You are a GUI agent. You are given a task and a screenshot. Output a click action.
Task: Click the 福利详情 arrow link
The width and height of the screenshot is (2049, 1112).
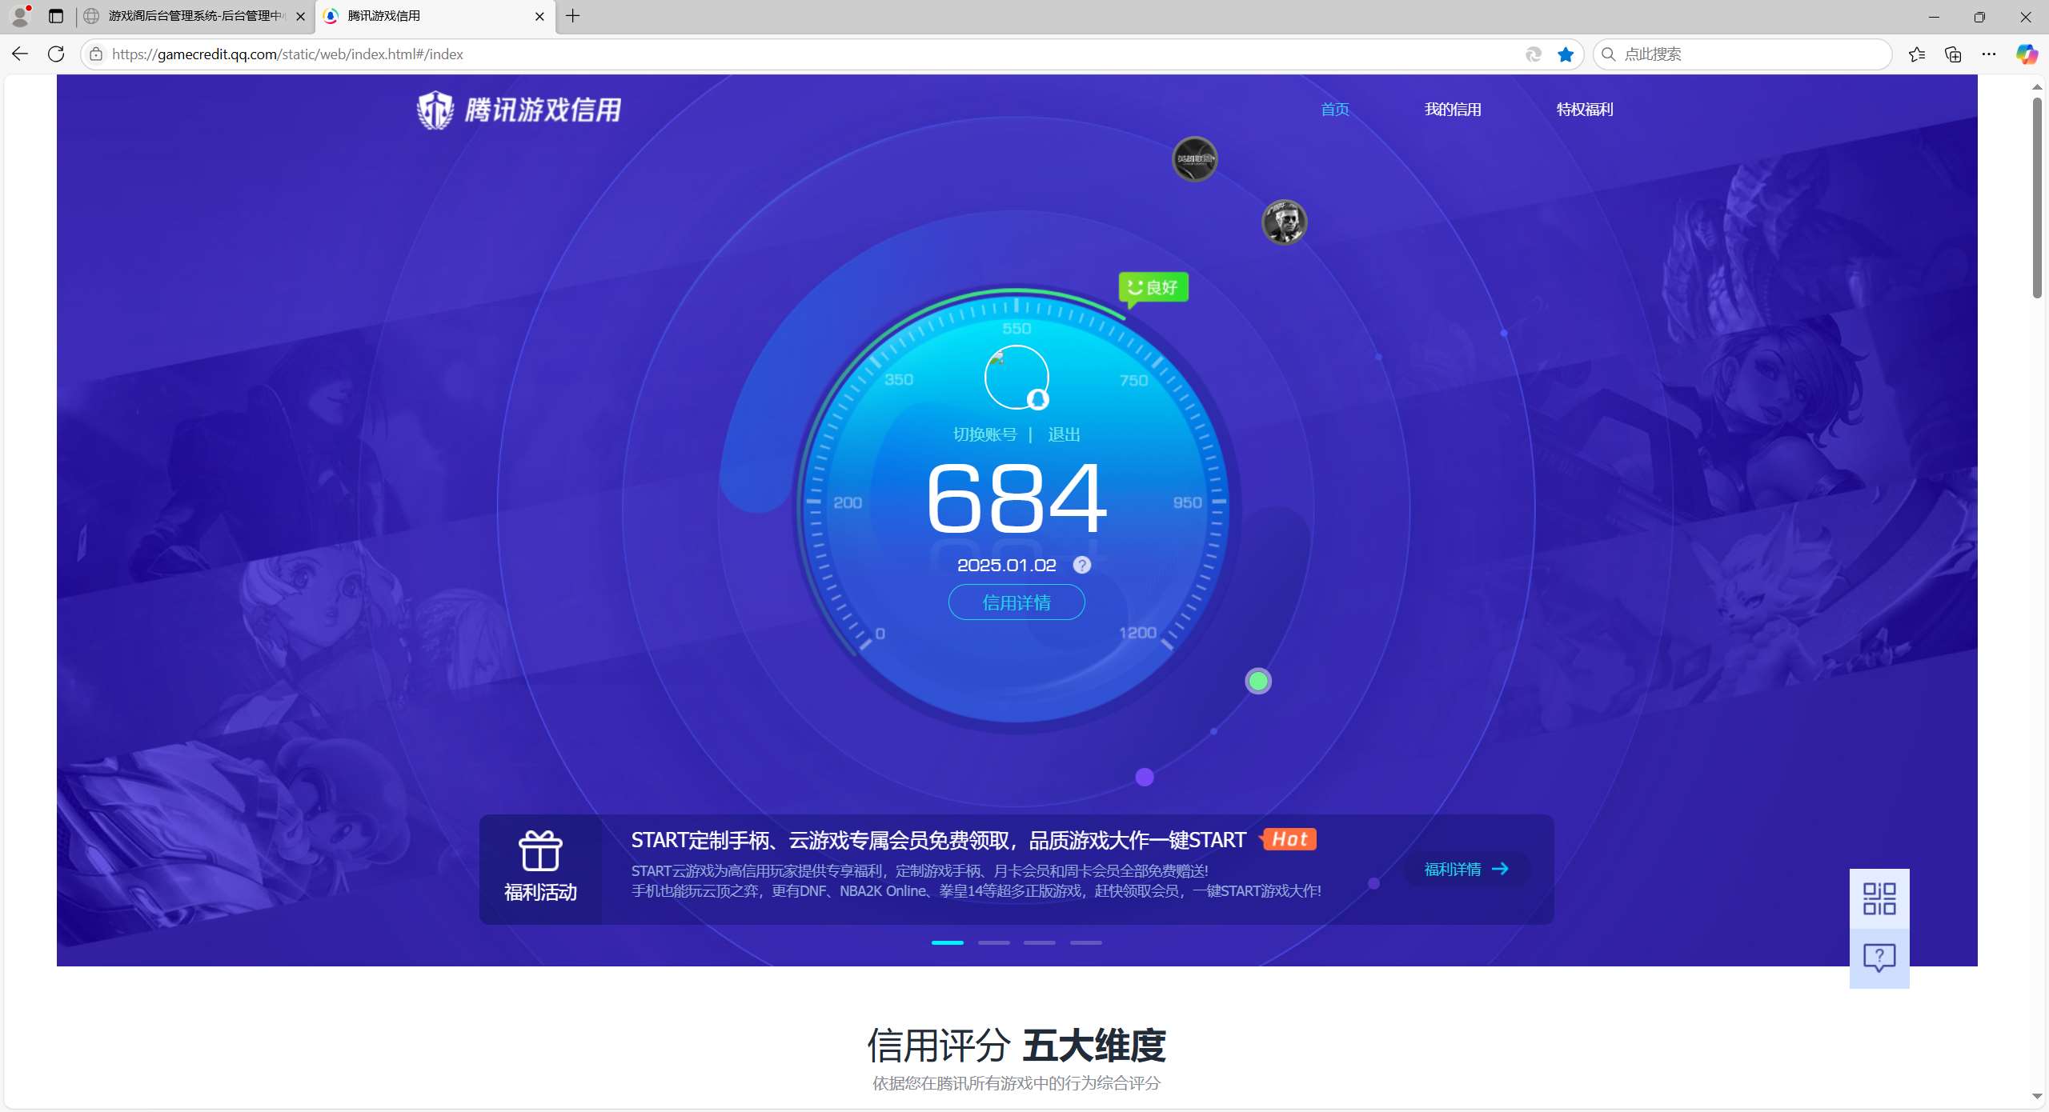coord(1466,870)
